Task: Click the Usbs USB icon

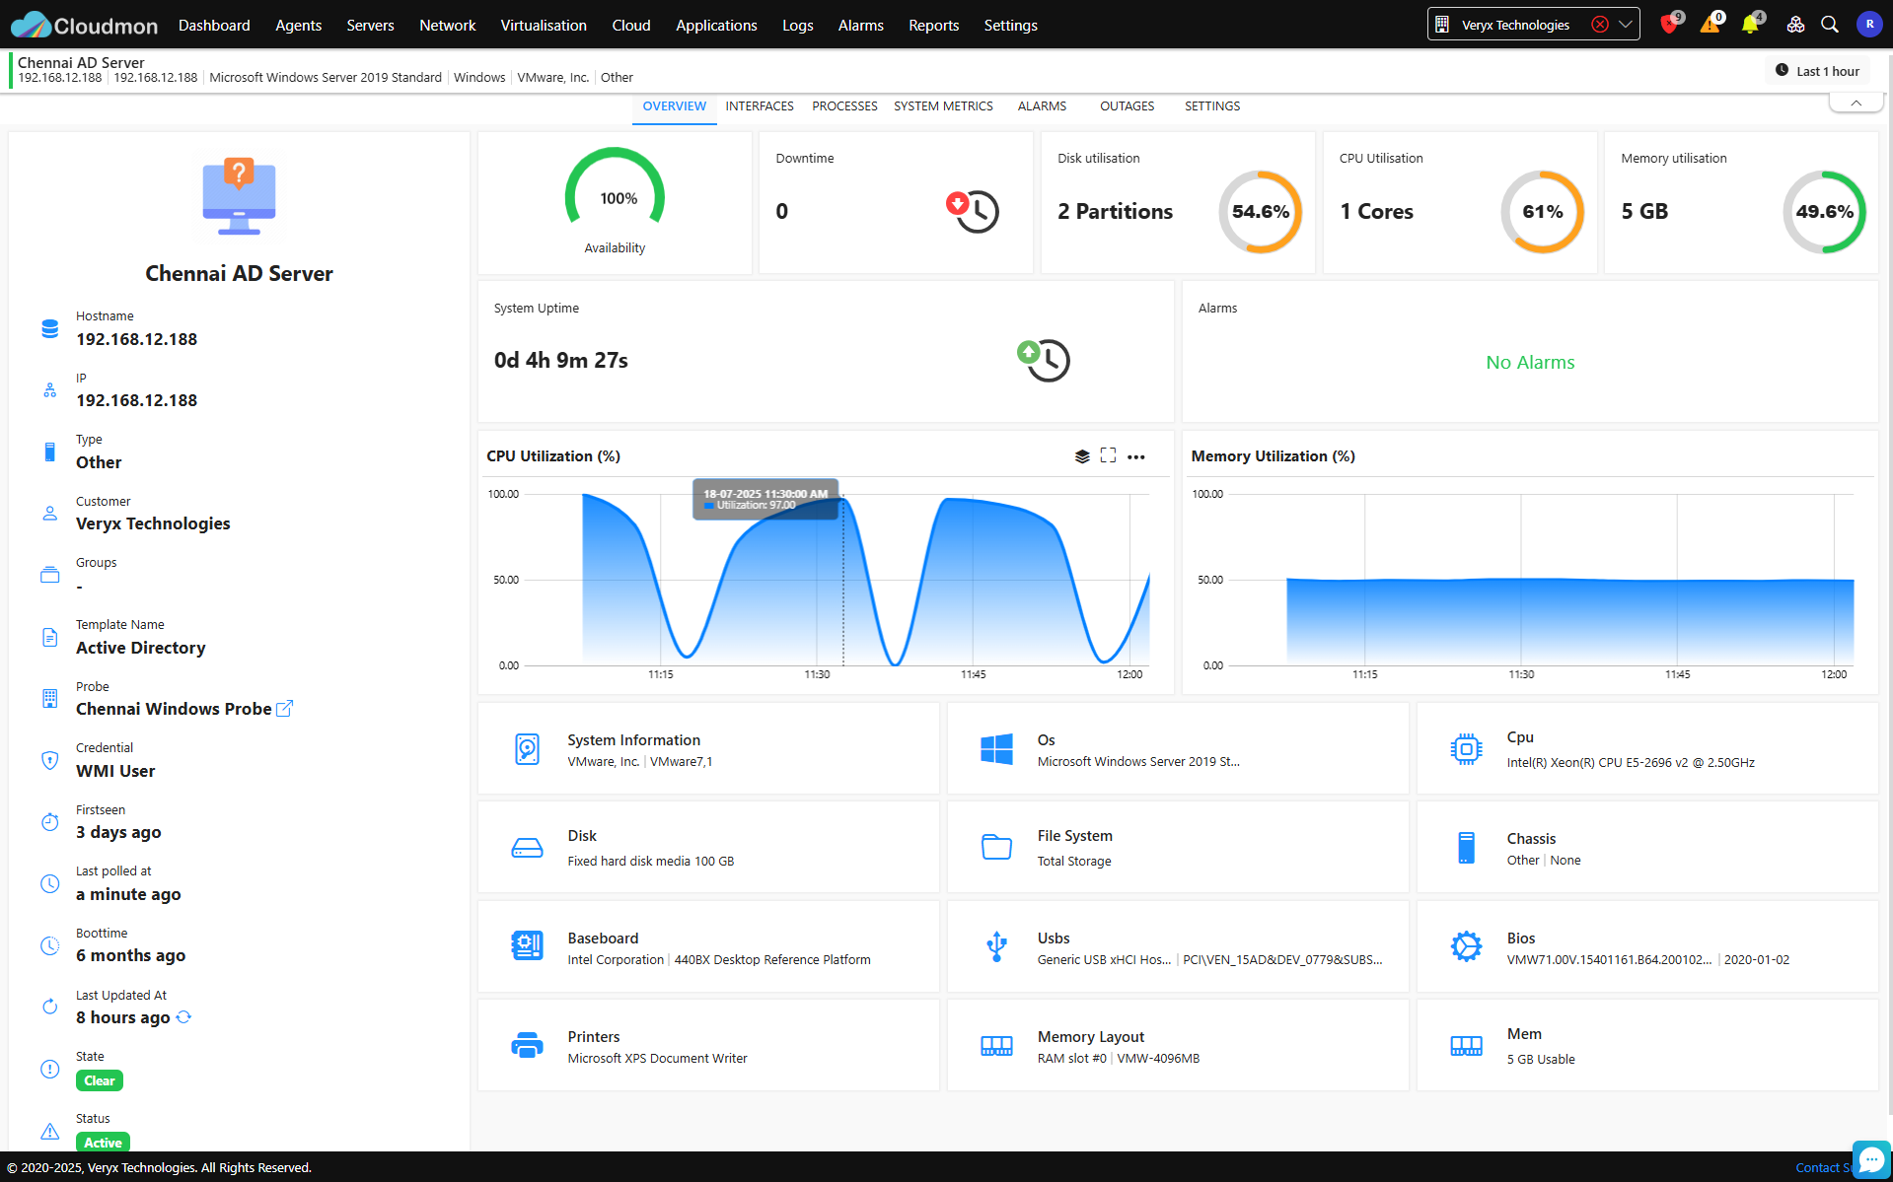Action: 996,946
